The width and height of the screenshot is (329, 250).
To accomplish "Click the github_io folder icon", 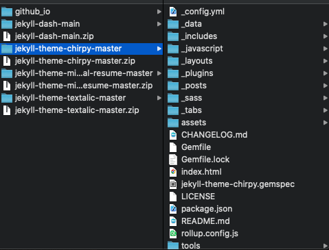I will pyautogui.click(x=7, y=12).
